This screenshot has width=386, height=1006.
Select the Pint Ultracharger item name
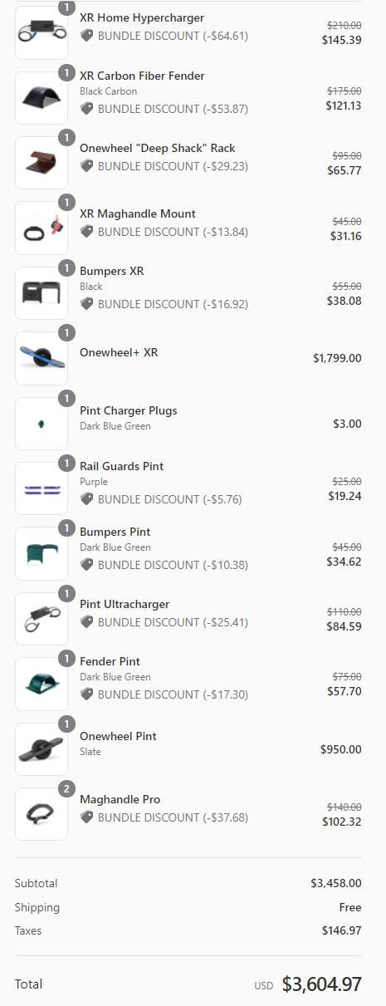(125, 604)
